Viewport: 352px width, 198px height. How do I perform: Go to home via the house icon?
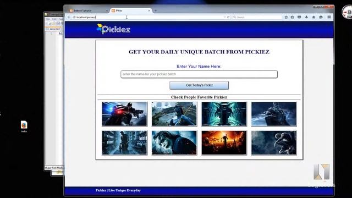(313, 17)
